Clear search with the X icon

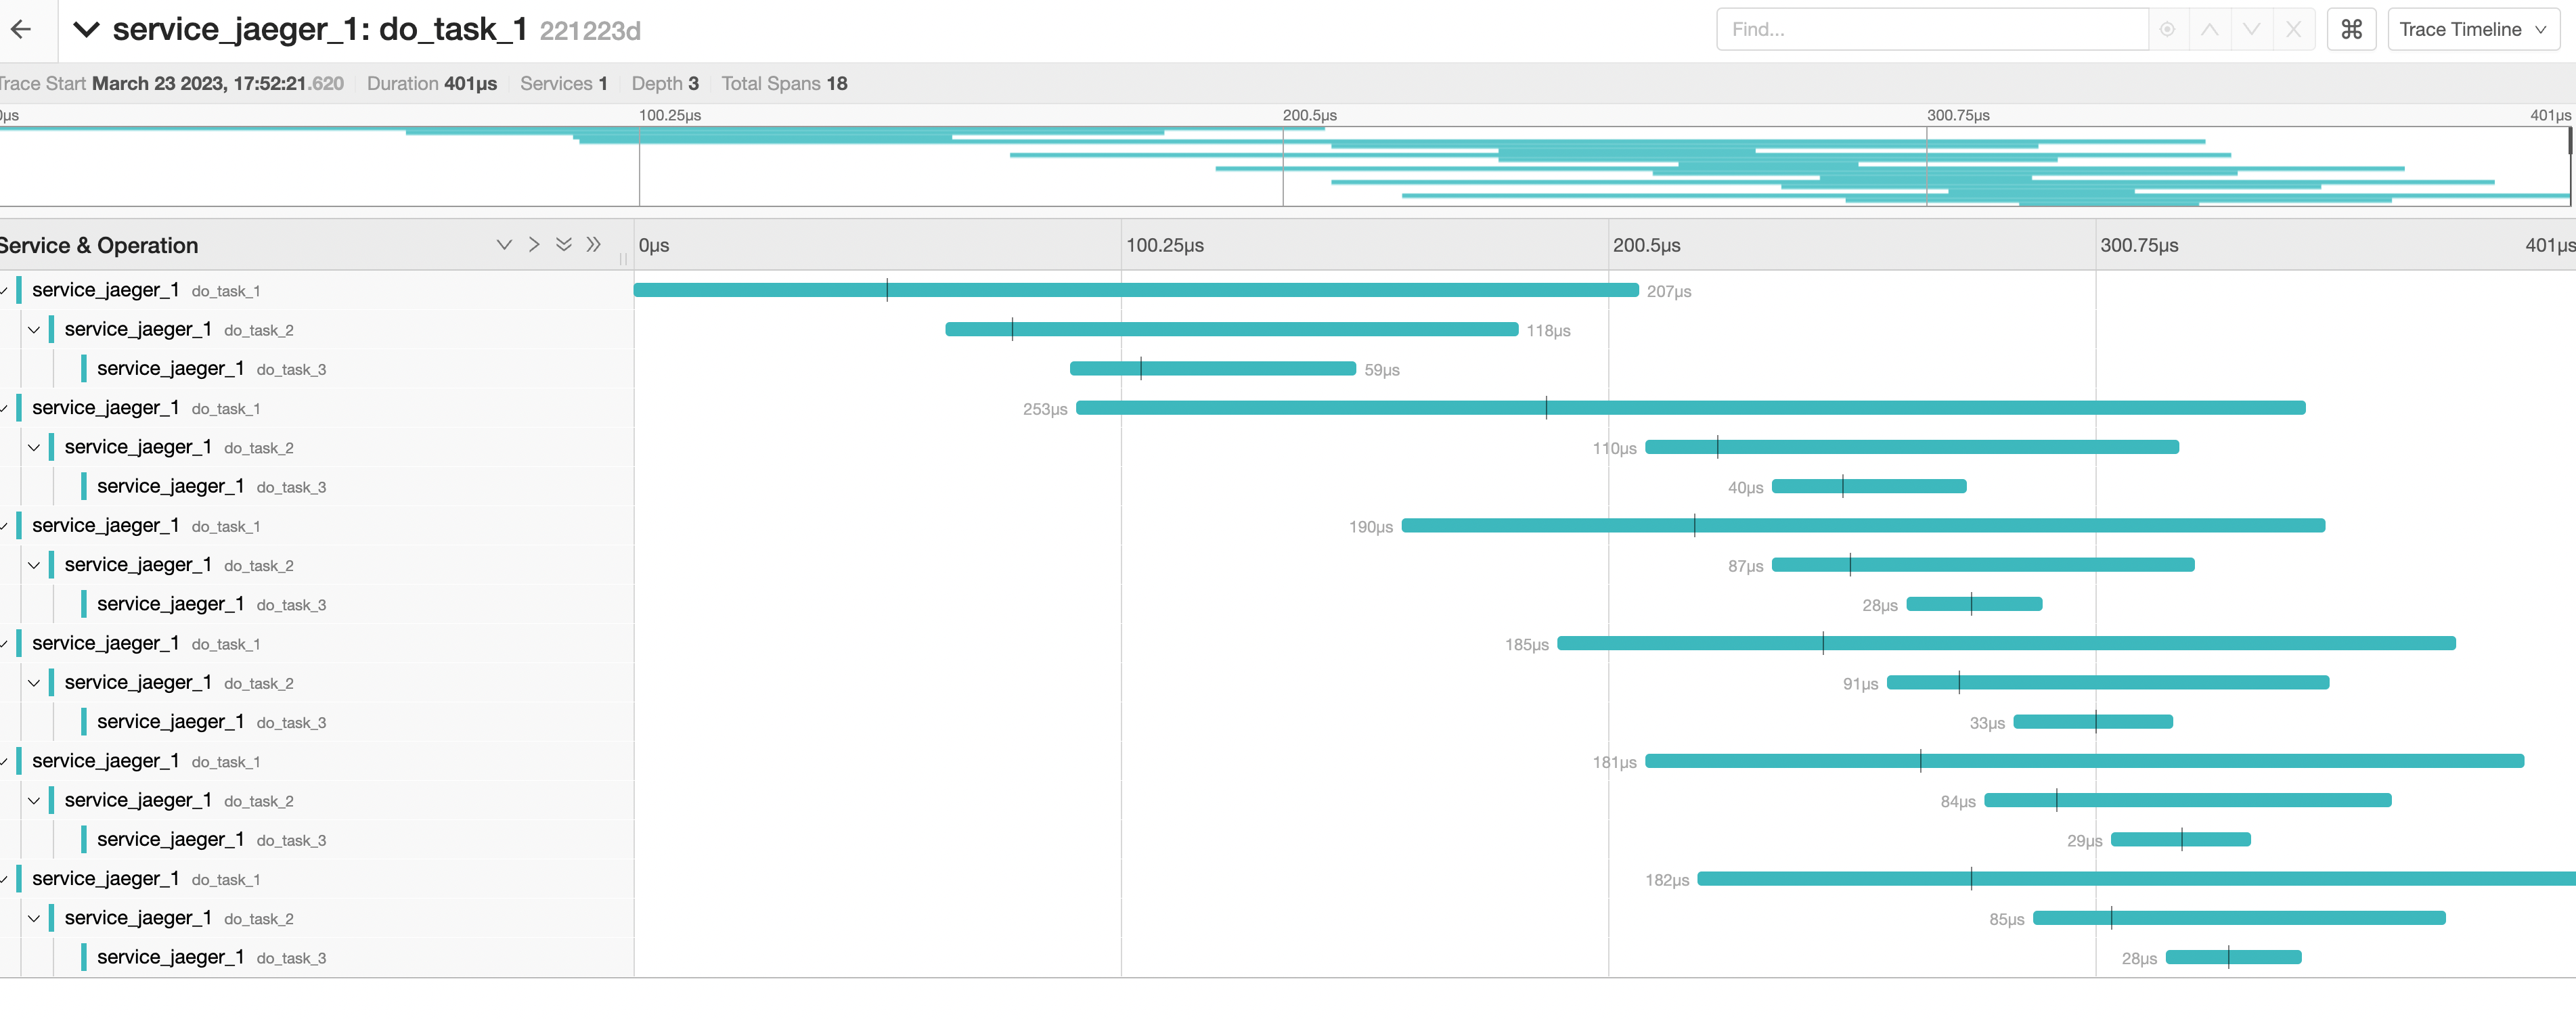2293,30
